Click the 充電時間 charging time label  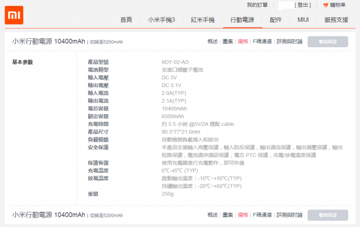pos(98,124)
